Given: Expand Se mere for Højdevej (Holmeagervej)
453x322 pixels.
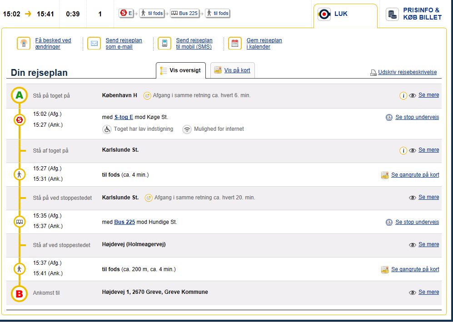Looking at the screenshot, I should (x=428, y=244).
